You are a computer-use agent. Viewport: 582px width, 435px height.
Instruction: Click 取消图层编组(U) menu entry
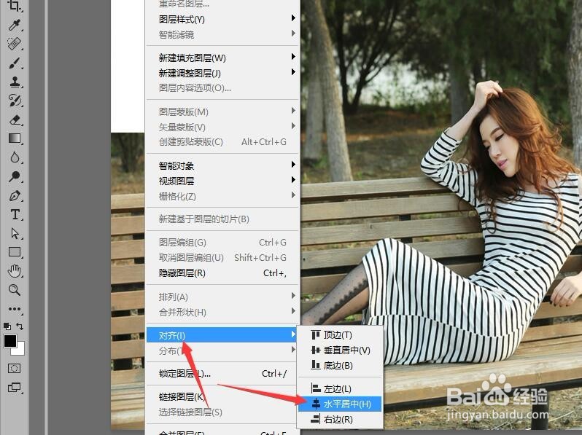tap(222, 257)
